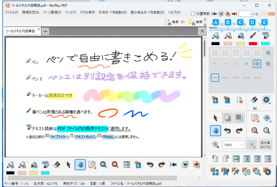277x187 pixels.
Task: Add a new tab with plus button
Action: (46, 31)
